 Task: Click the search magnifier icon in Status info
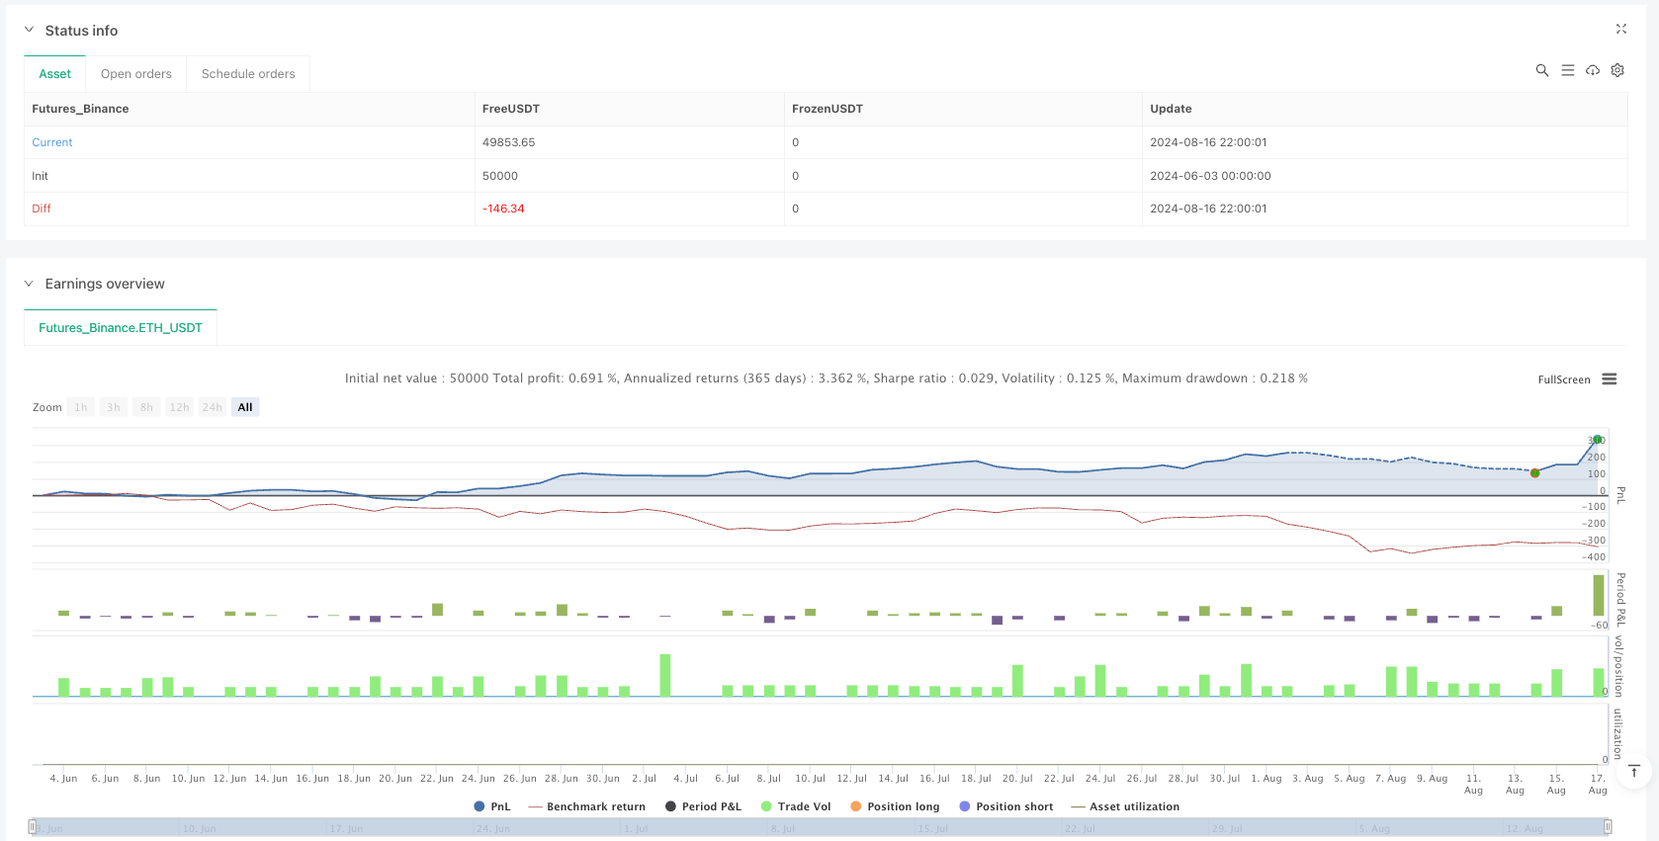(1541, 70)
